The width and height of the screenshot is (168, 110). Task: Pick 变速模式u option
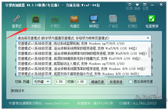pyautogui.click(x=82, y=69)
